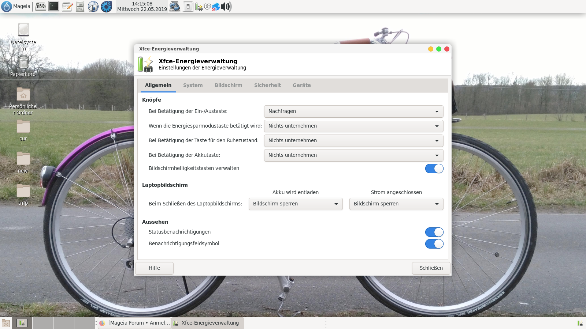Click the 'Laptopbildschirm' section heading

point(165,185)
